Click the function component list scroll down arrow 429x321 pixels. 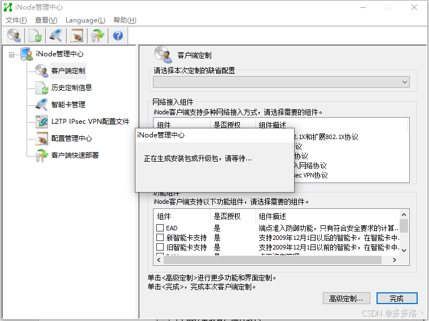404,250
